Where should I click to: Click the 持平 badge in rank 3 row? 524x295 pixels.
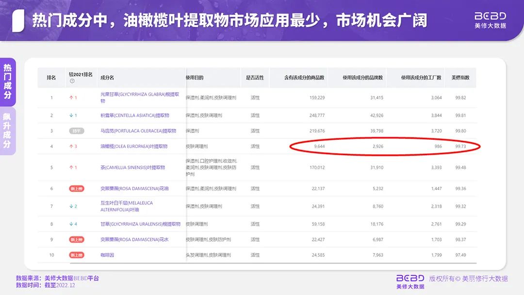76,131
